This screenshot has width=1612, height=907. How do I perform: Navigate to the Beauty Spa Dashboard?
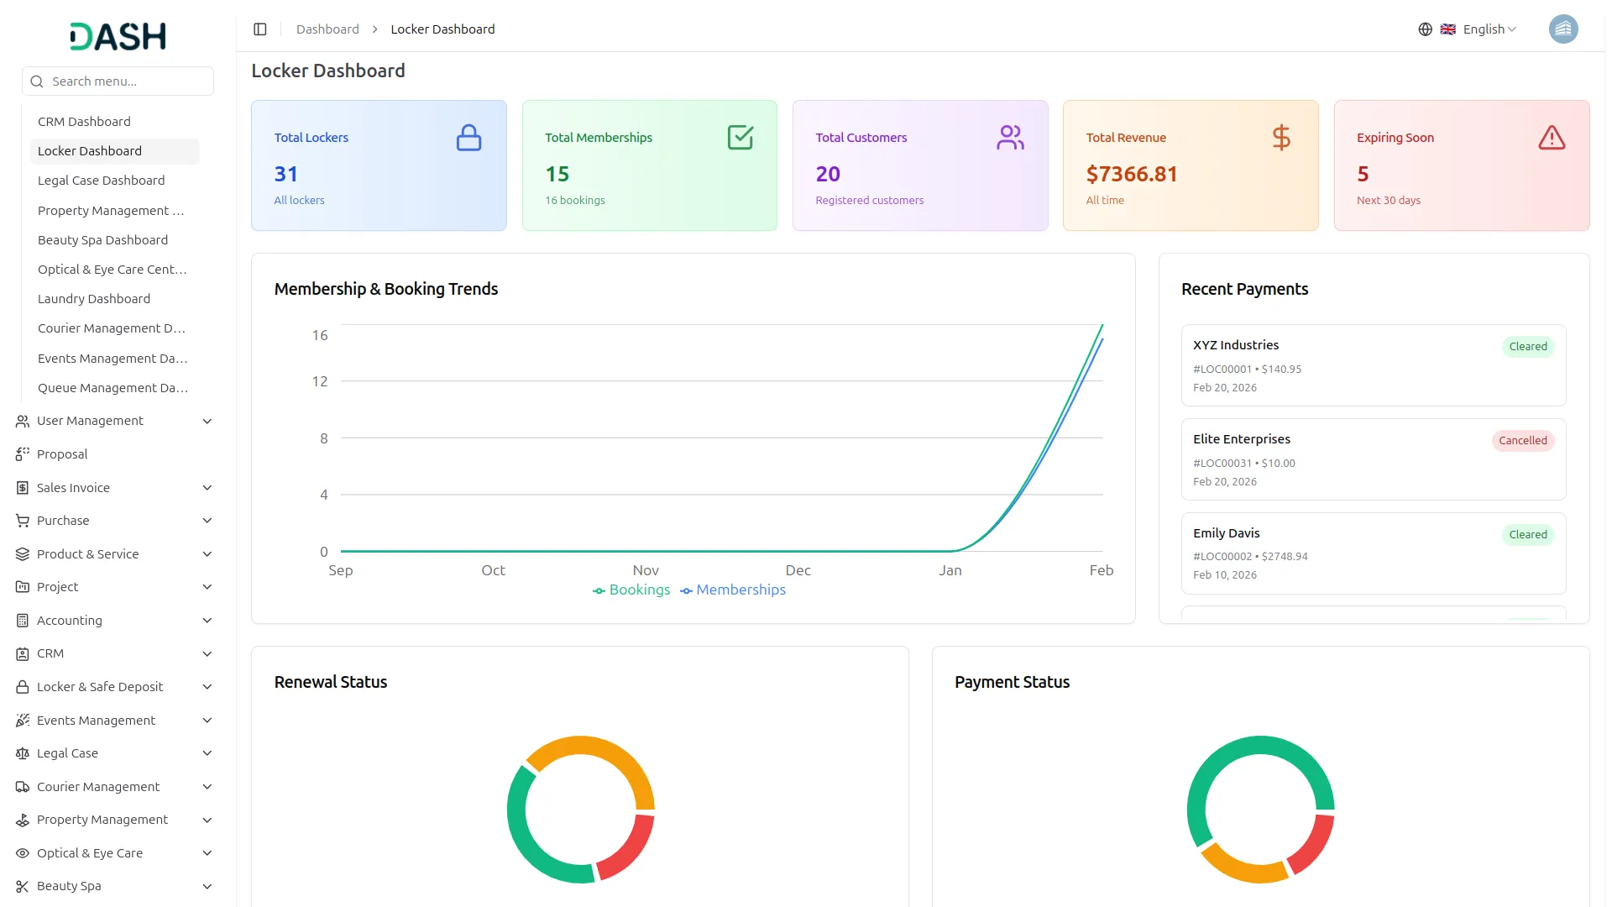[x=102, y=240]
